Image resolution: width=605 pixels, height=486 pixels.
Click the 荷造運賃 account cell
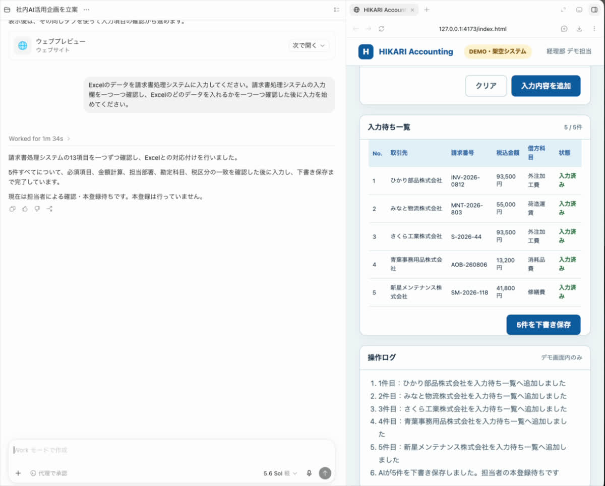(x=536, y=209)
